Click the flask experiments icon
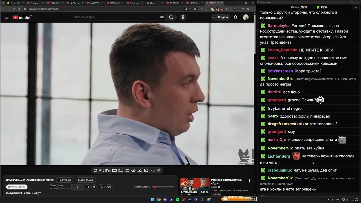This screenshot has width=361, height=203. tap(153, 170)
